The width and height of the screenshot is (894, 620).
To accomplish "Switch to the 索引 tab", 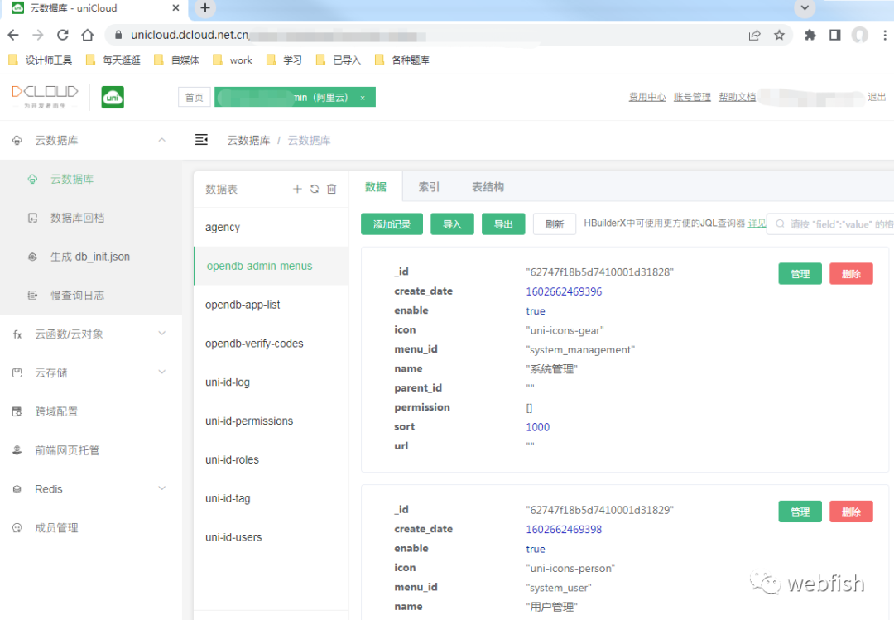I will 428,187.
